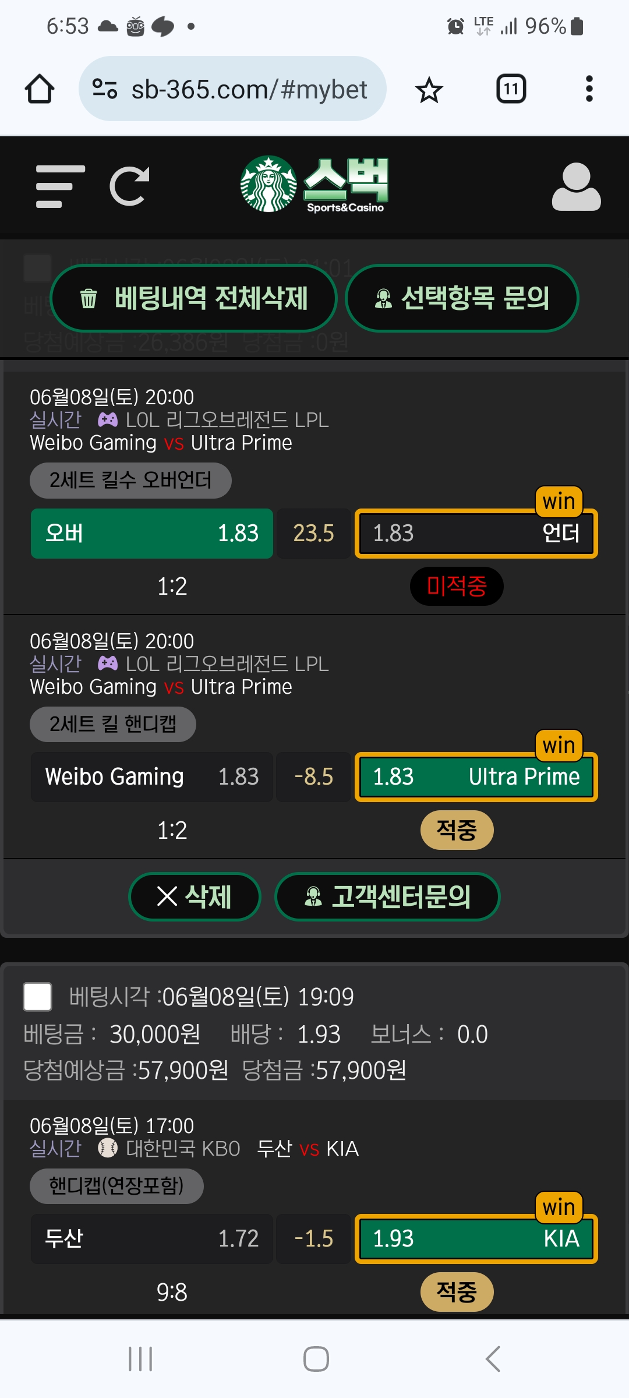Open Android recent apps navigation button
This screenshot has width=629, height=1398.
[x=140, y=1359]
